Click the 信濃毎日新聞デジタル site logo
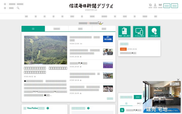The image size is (182, 114). pyautogui.click(x=91, y=6)
